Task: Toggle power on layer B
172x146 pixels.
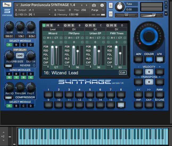Action: click(x=65, y=25)
